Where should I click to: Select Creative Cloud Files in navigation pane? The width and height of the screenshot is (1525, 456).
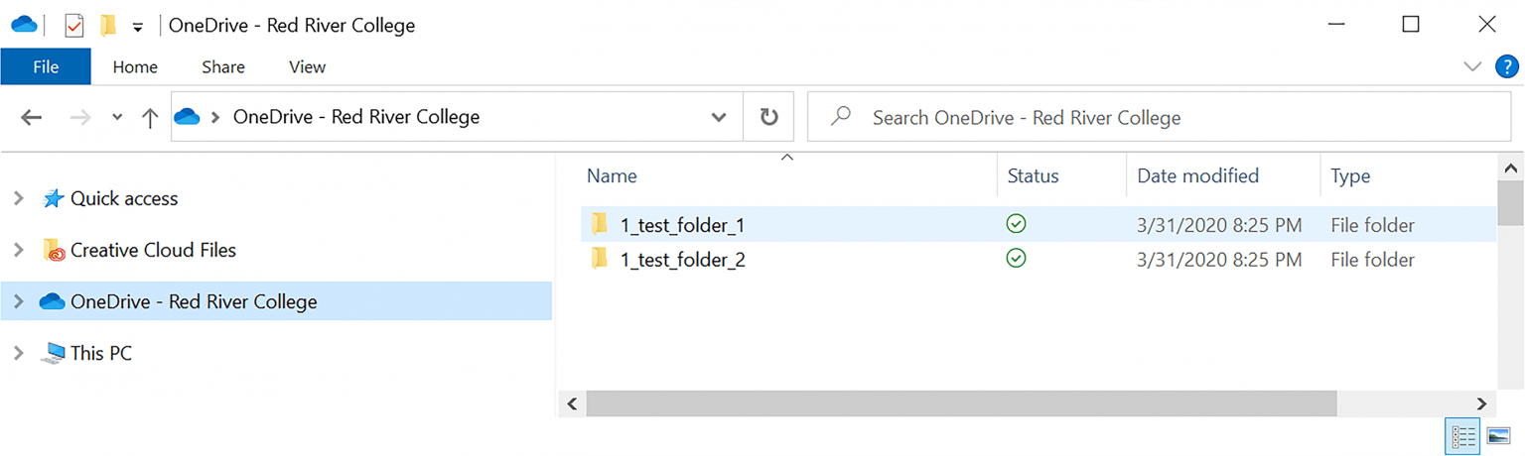click(153, 250)
